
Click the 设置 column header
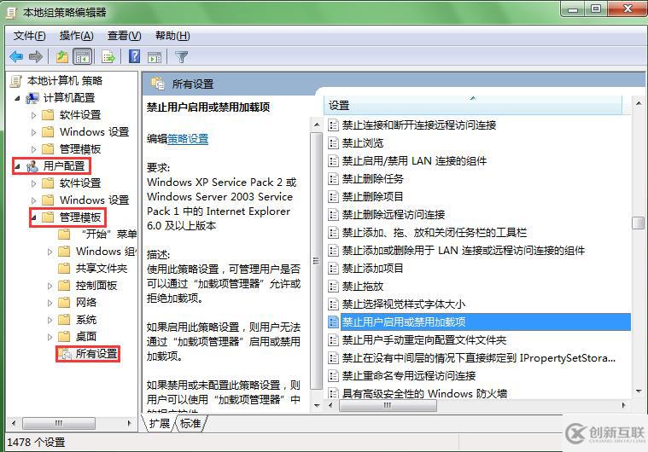point(473,105)
